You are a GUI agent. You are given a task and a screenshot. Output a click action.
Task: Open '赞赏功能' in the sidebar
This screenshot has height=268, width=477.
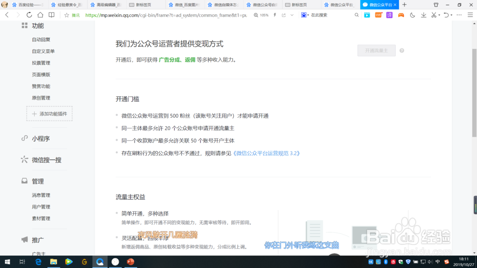[x=41, y=86]
